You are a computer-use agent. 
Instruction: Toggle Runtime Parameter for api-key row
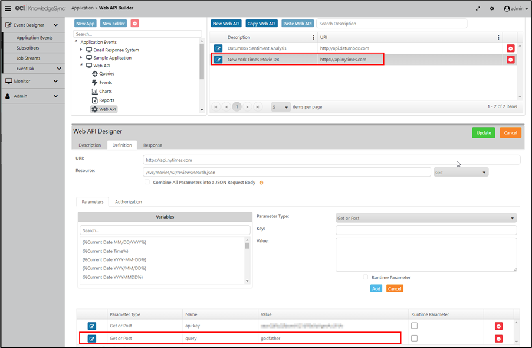[414, 326]
